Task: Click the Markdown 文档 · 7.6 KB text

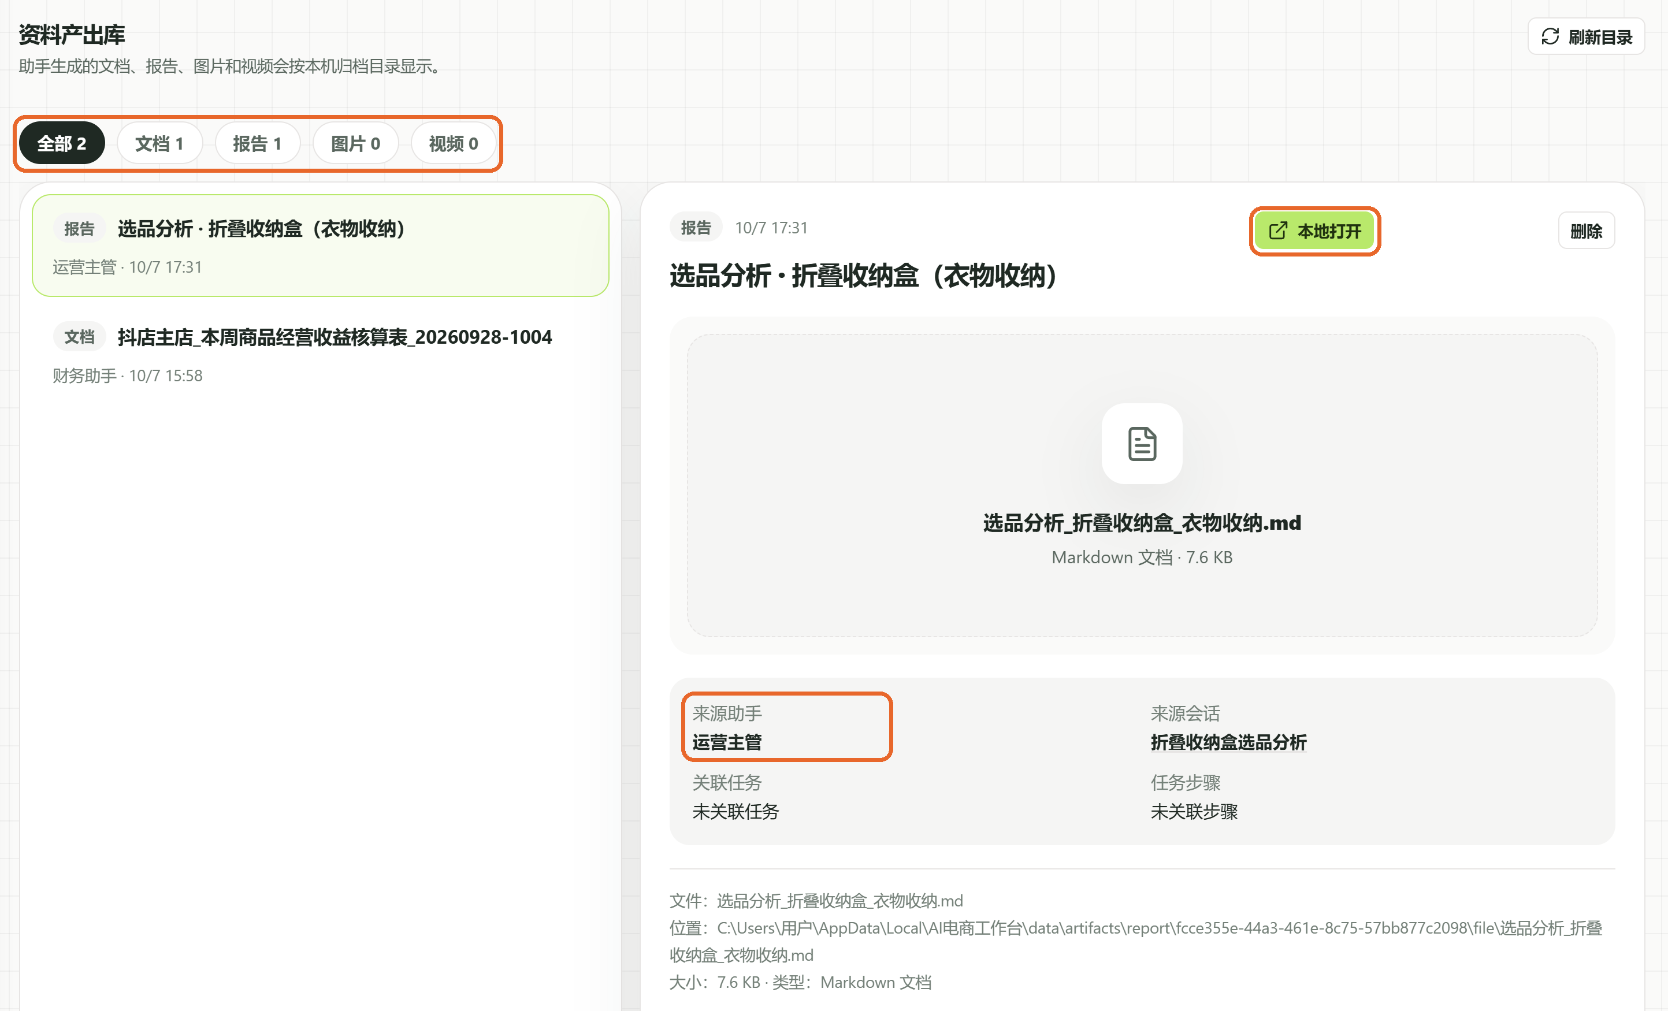Action: coord(1142,557)
